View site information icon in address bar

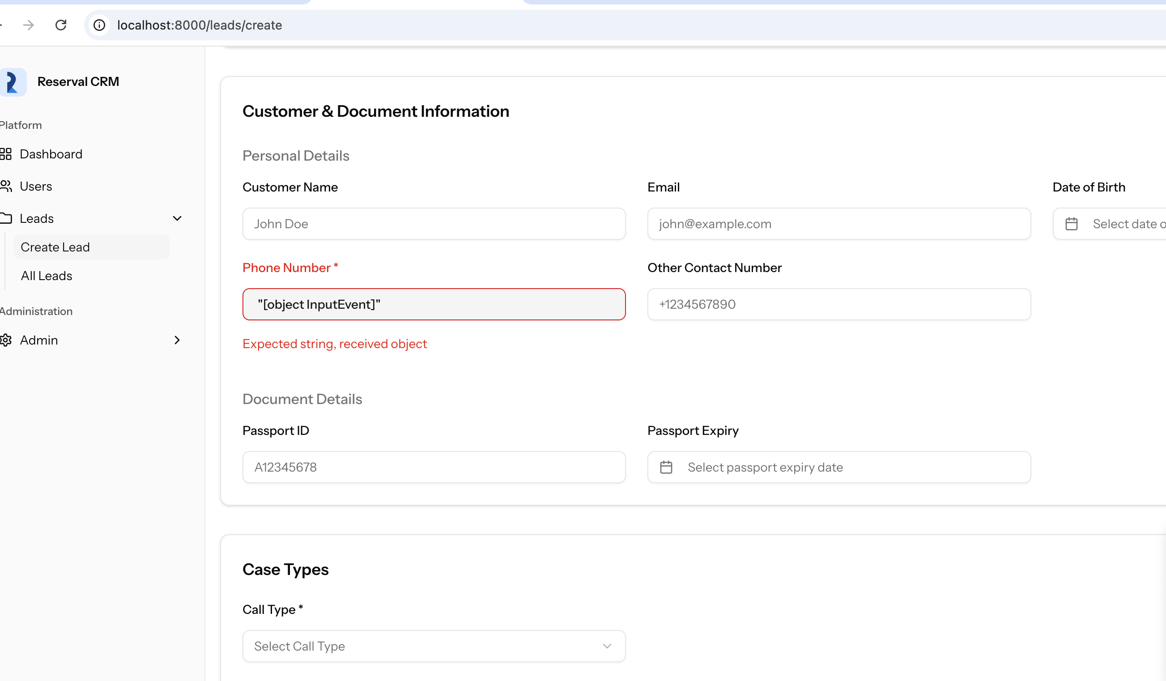99,25
